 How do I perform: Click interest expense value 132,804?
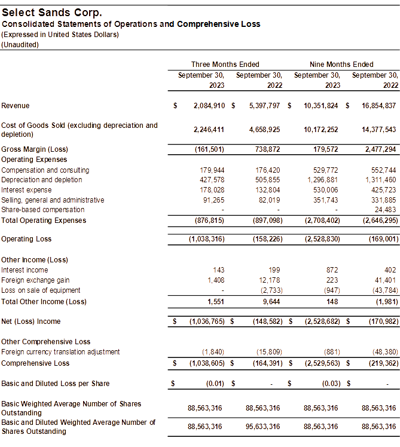pos(268,190)
